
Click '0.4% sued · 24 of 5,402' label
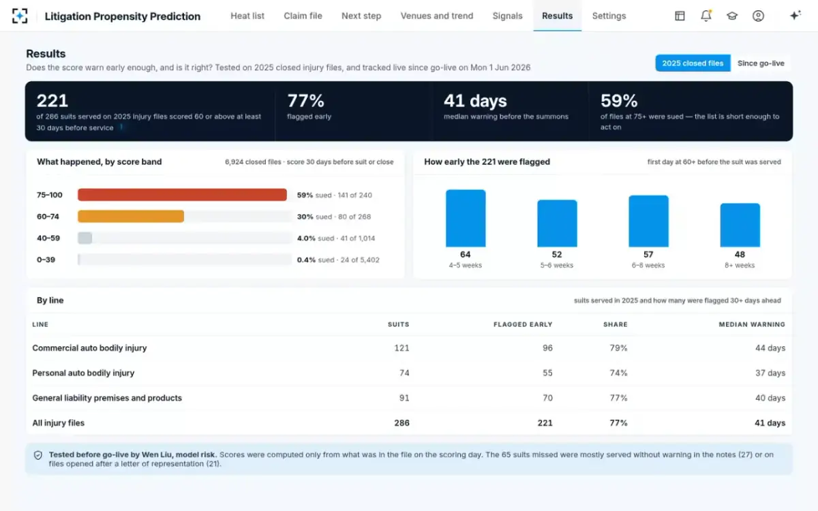pyautogui.click(x=338, y=260)
